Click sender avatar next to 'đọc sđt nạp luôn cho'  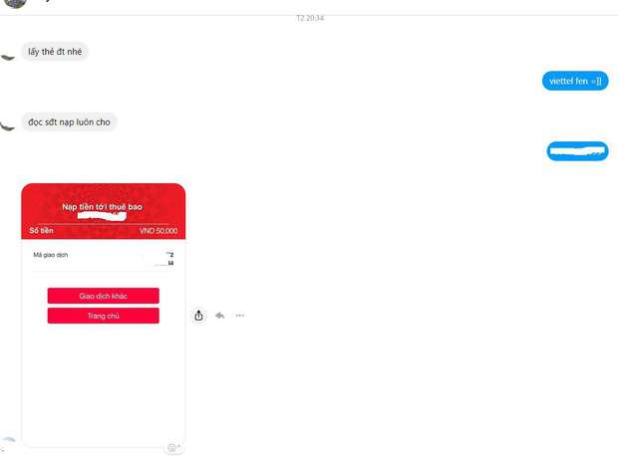pos(8,126)
